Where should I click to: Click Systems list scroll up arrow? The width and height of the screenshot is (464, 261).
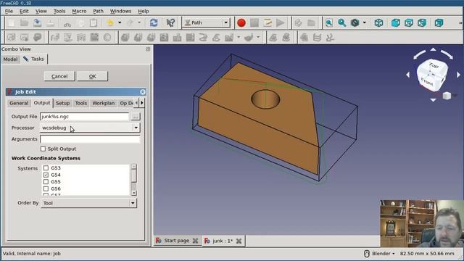(133, 167)
